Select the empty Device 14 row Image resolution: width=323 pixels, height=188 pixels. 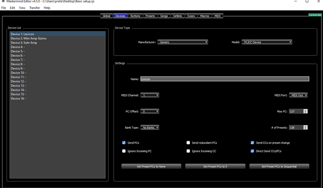coord(58,90)
